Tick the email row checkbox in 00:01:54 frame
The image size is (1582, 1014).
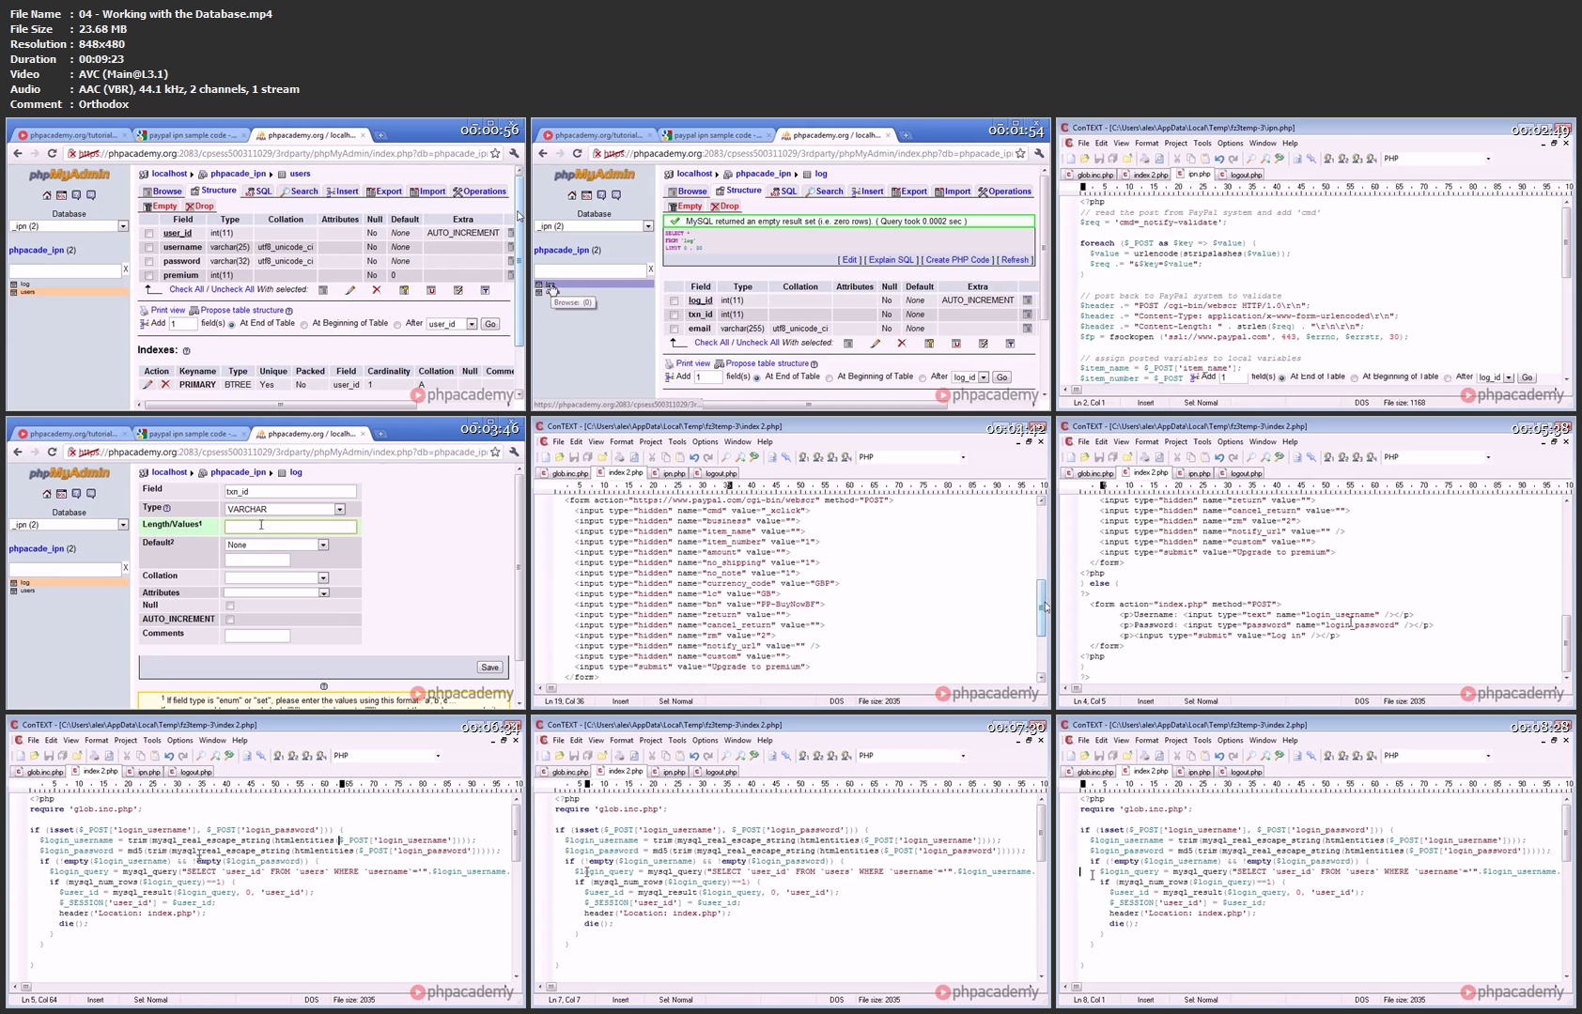click(674, 330)
